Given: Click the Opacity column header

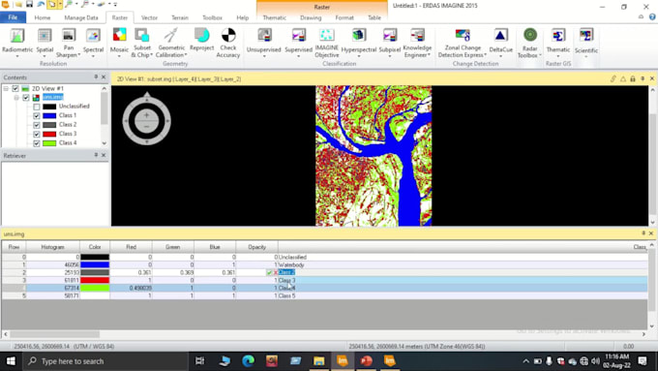Looking at the screenshot, I should [x=256, y=247].
